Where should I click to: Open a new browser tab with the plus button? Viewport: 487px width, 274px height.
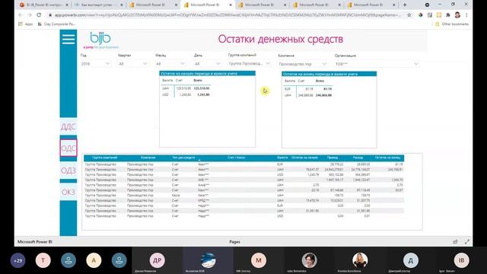[404, 5]
